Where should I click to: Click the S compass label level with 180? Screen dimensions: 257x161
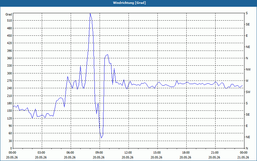[x=247, y=103]
